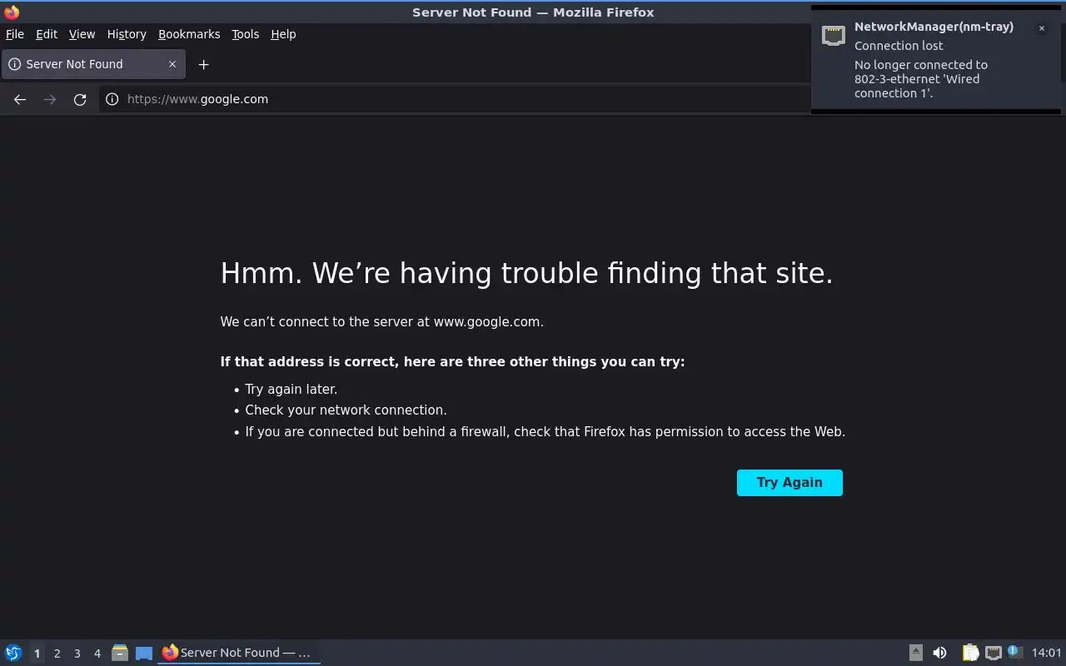Click the Firefox logo in title bar
The height and width of the screenshot is (666, 1066).
pos(12,12)
